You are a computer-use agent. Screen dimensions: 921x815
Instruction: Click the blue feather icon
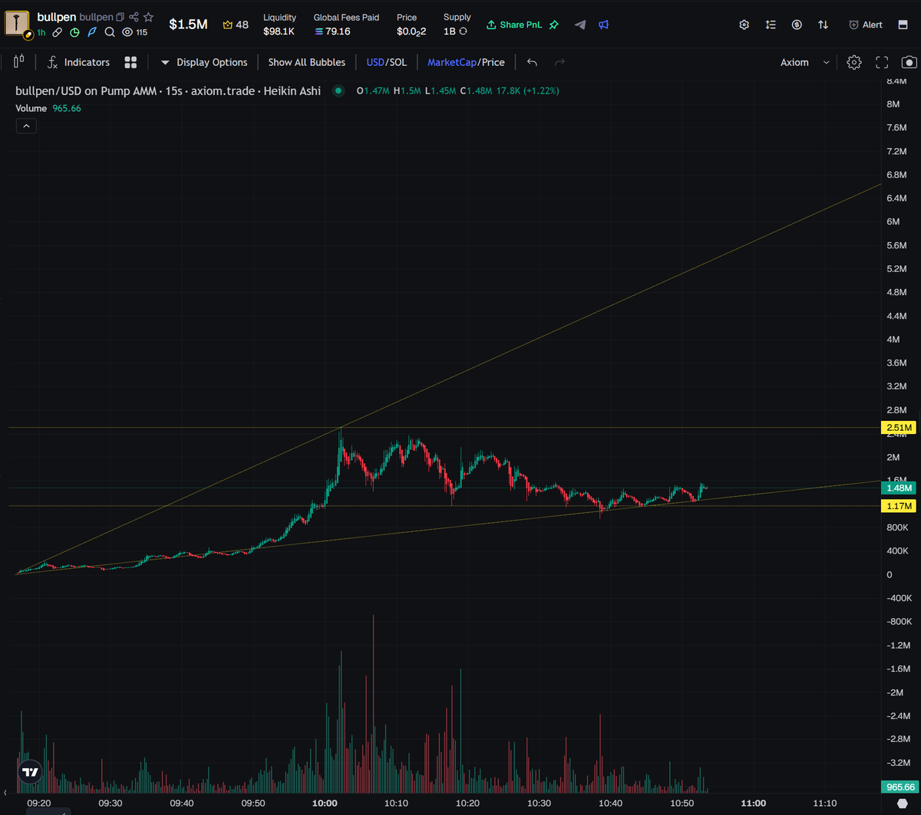pyautogui.click(x=92, y=32)
